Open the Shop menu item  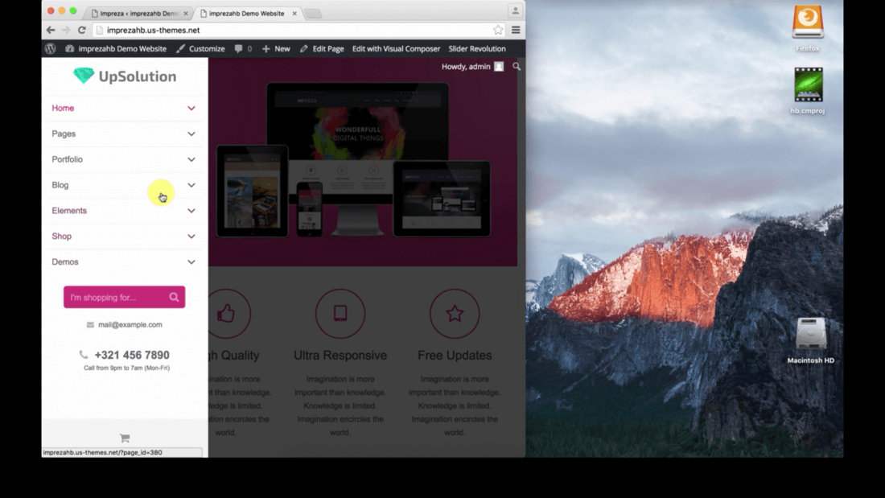coord(61,236)
